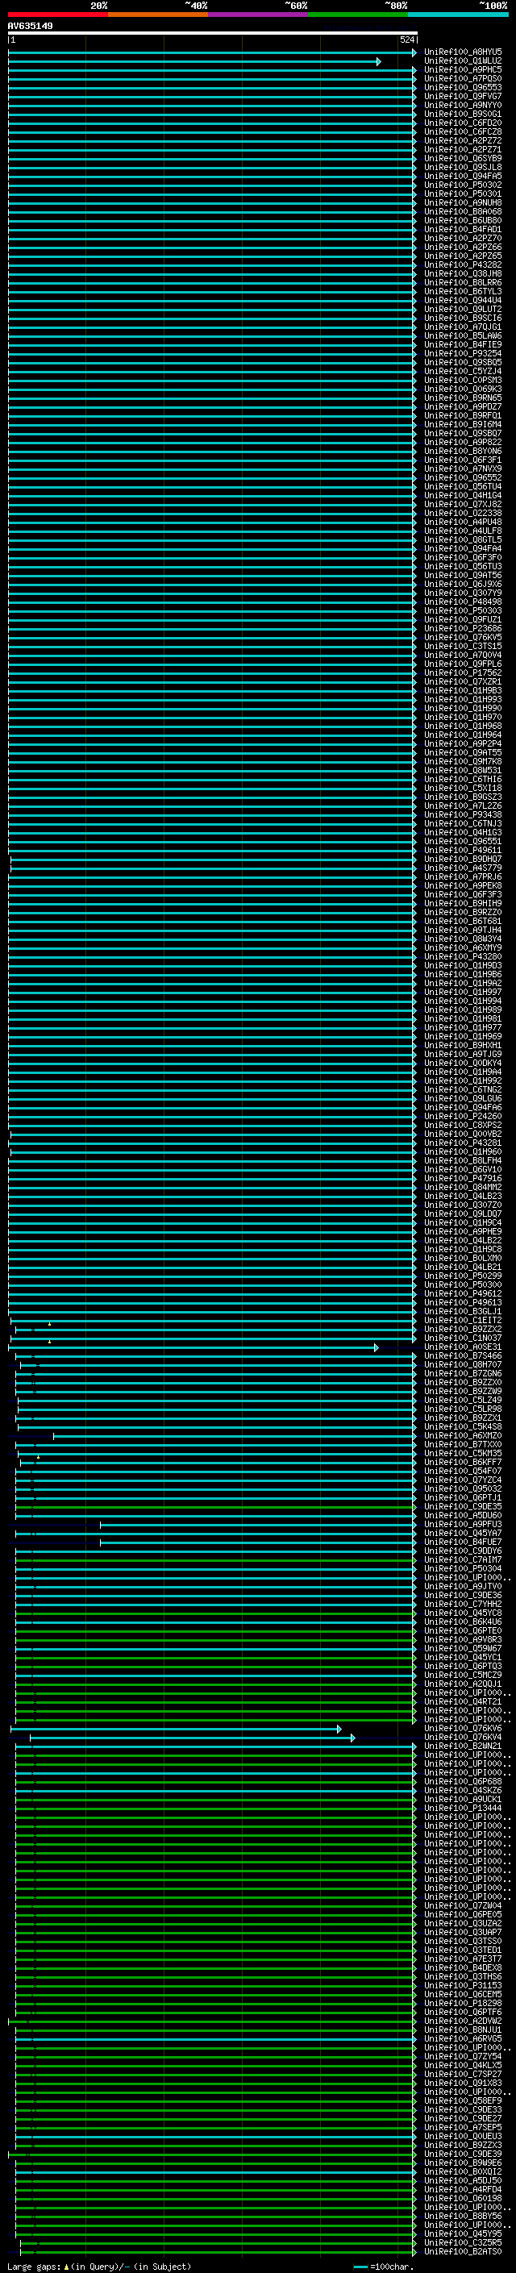Click the cyan =100char. scale legend
This screenshot has height=2273, width=516.
[383, 2267]
